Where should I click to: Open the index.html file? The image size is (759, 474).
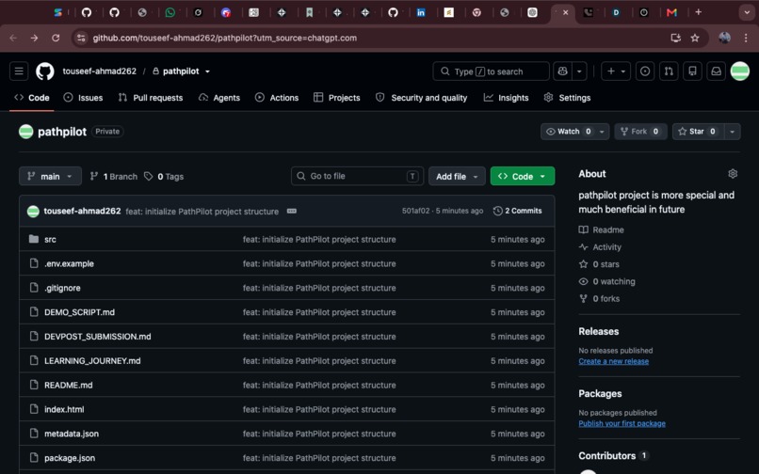[64, 409]
